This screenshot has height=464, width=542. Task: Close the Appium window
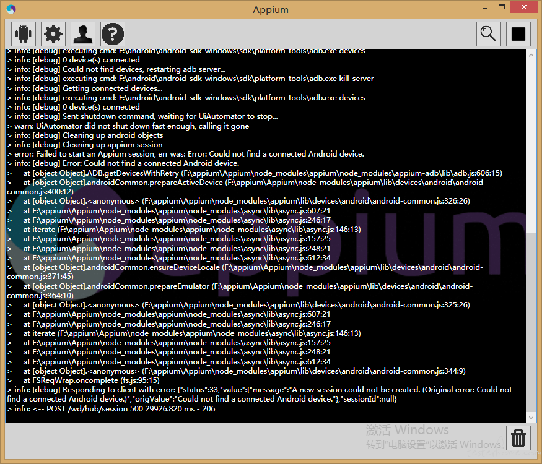pos(523,7)
